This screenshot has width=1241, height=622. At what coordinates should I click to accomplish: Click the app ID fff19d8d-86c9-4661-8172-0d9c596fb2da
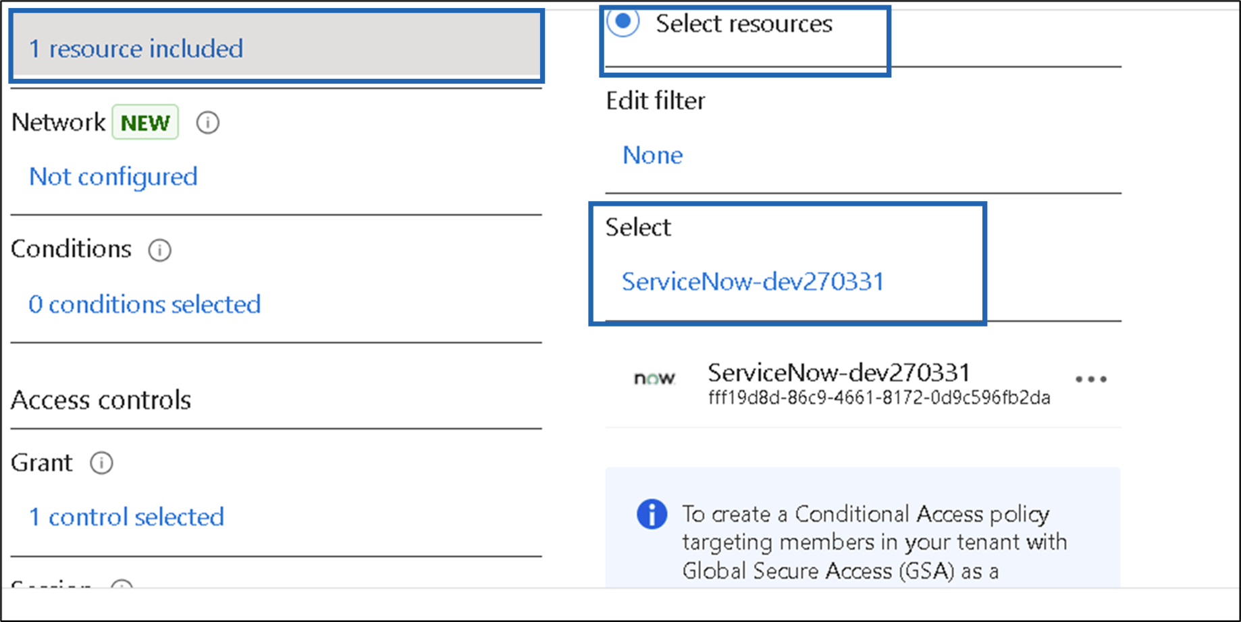point(879,398)
